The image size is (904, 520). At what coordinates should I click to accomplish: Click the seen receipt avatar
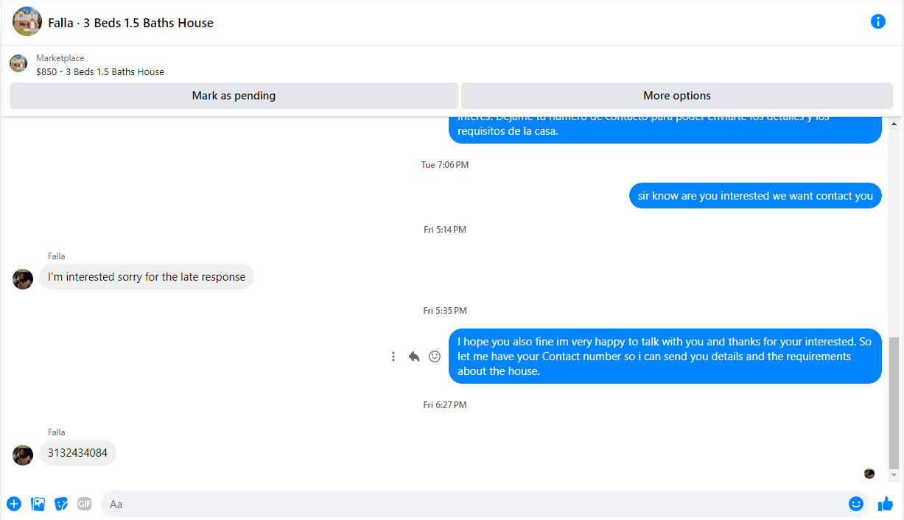coord(869,474)
